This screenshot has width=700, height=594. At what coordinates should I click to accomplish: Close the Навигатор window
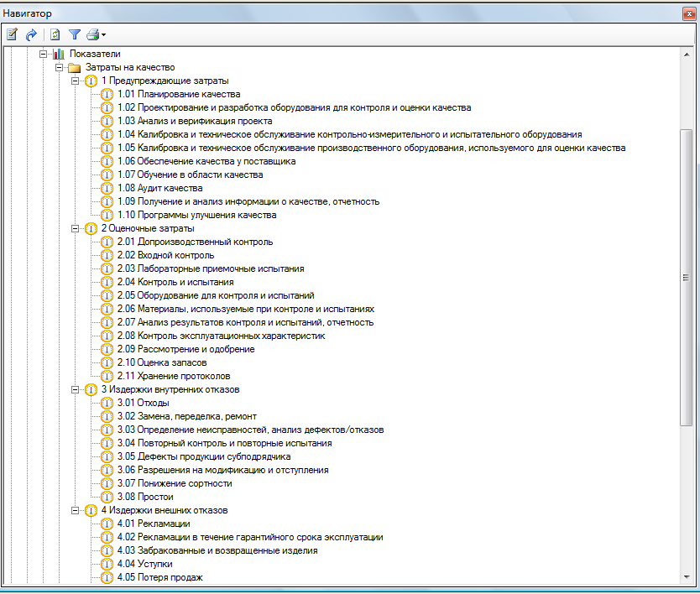click(689, 13)
